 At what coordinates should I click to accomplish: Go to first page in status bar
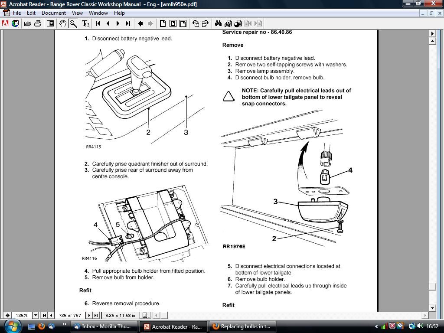coord(45,315)
